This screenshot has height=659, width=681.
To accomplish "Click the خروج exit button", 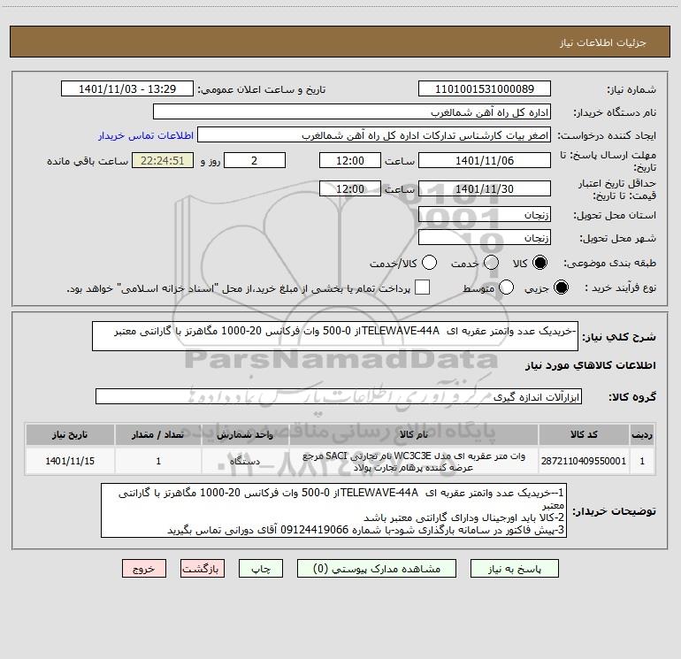I will click(x=144, y=569).
